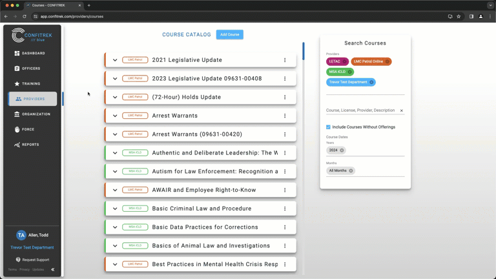Open options menu for first Arrest Warrants
Viewport: 496px width, 279px height.
pyautogui.click(x=285, y=116)
